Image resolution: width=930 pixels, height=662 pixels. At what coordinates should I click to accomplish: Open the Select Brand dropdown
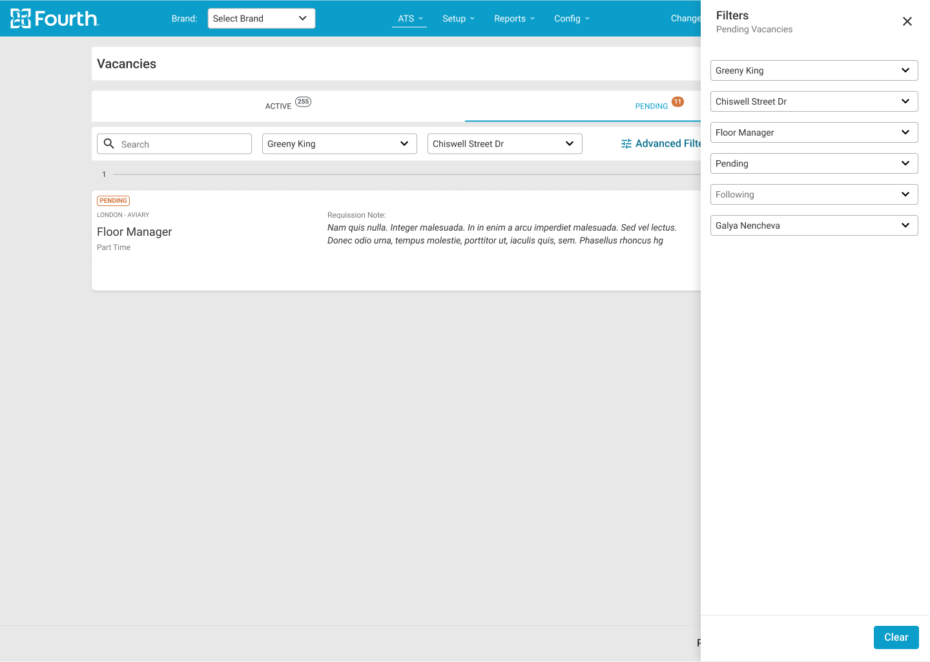coord(261,18)
